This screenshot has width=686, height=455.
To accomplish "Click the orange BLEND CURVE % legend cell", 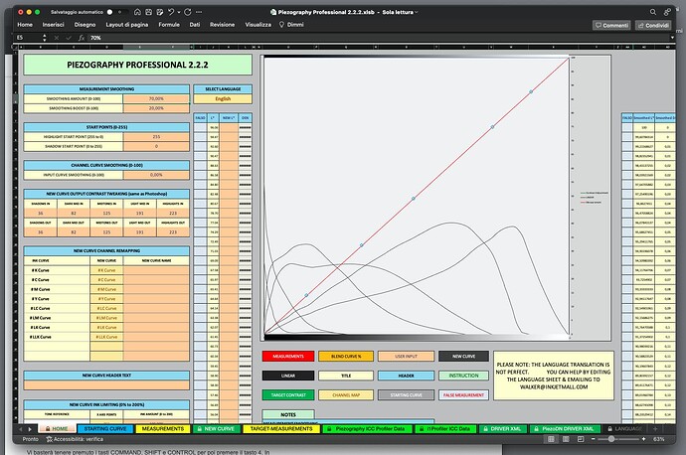I will coord(346,357).
